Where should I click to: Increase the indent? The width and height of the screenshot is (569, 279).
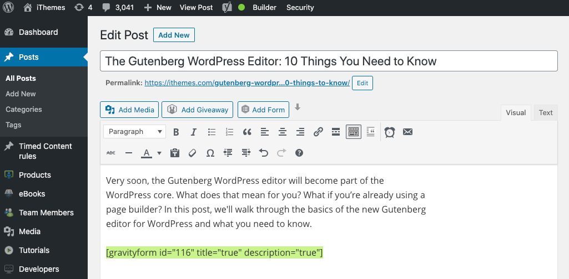pos(246,153)
